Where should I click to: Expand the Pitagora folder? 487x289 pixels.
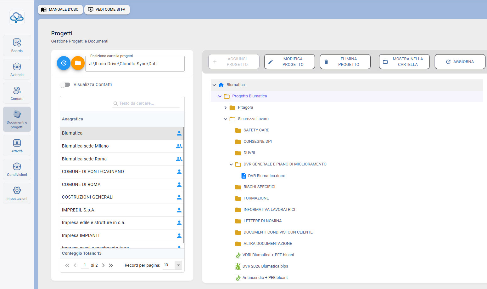pos(225,108)
